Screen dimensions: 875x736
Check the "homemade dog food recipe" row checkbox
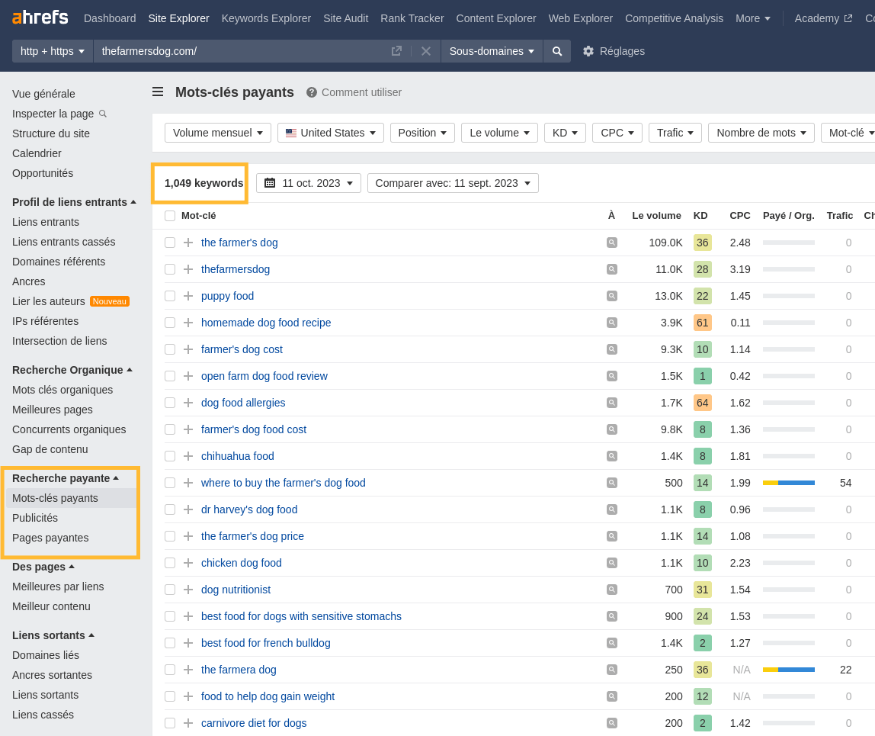click(169, 323)
